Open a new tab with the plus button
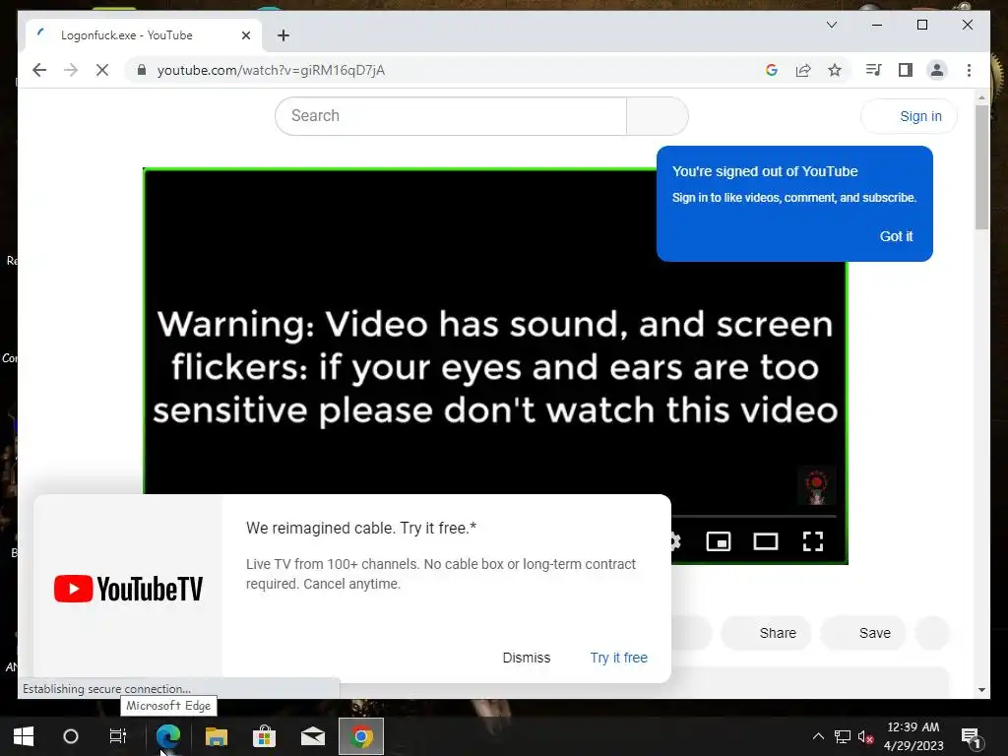The height and width of the screenshot is (756, 1008). pos(283,35)
